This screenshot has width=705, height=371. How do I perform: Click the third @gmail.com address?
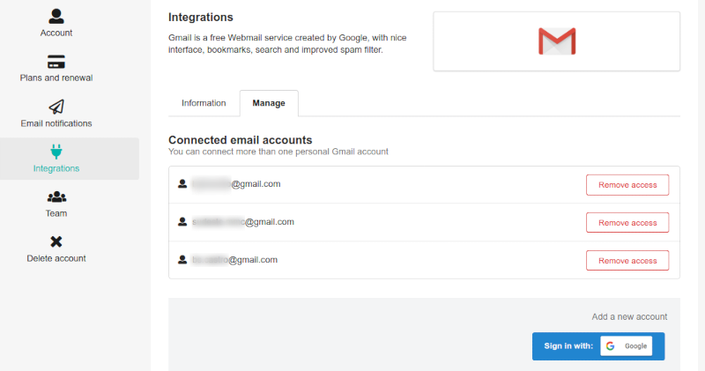click(x=234, y=259)
